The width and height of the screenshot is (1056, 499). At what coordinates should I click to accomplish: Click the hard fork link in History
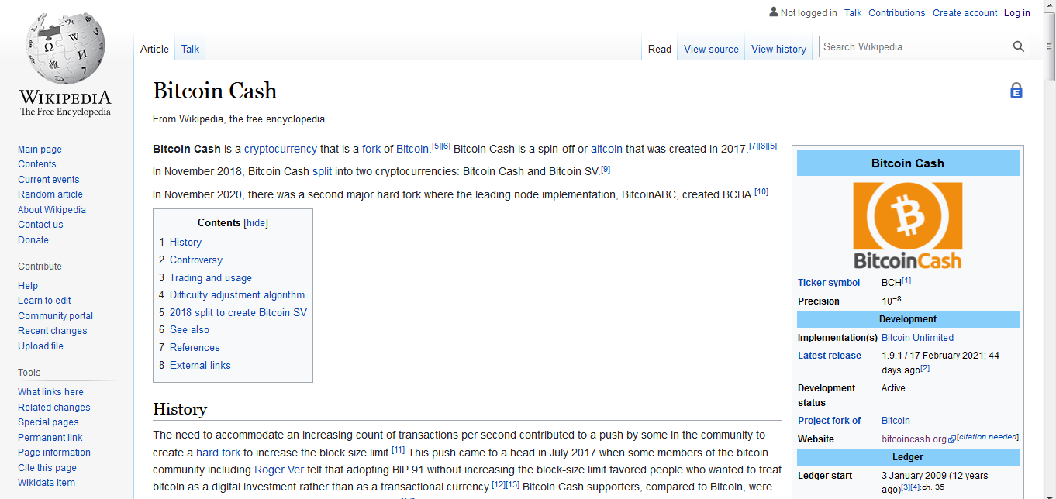(218, 453)
